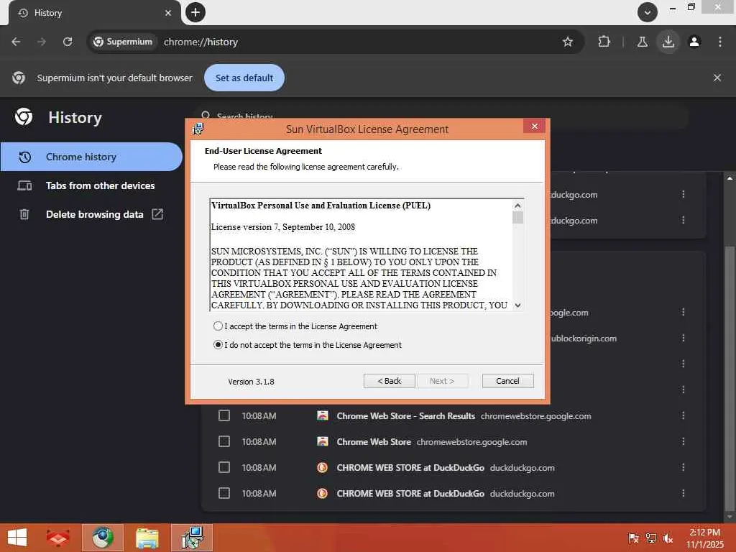The image size is (736, 552).
Task: Click the browser back arrow
Action: click(16, 42)
